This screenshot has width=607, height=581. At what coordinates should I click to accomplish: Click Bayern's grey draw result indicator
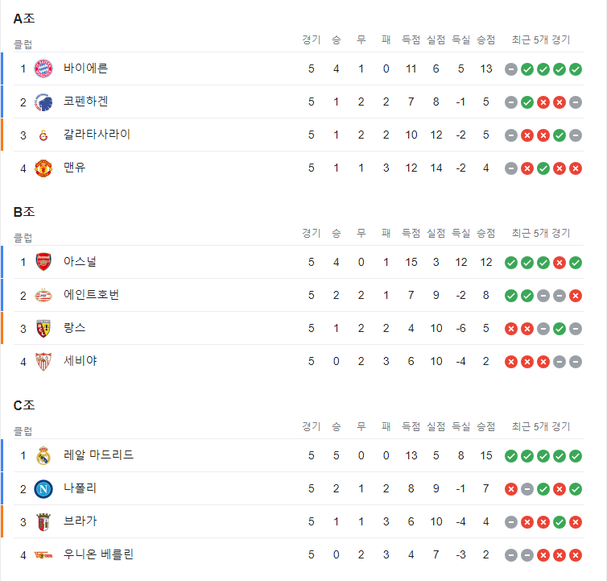pyautogui.click(x=511, y=69)
